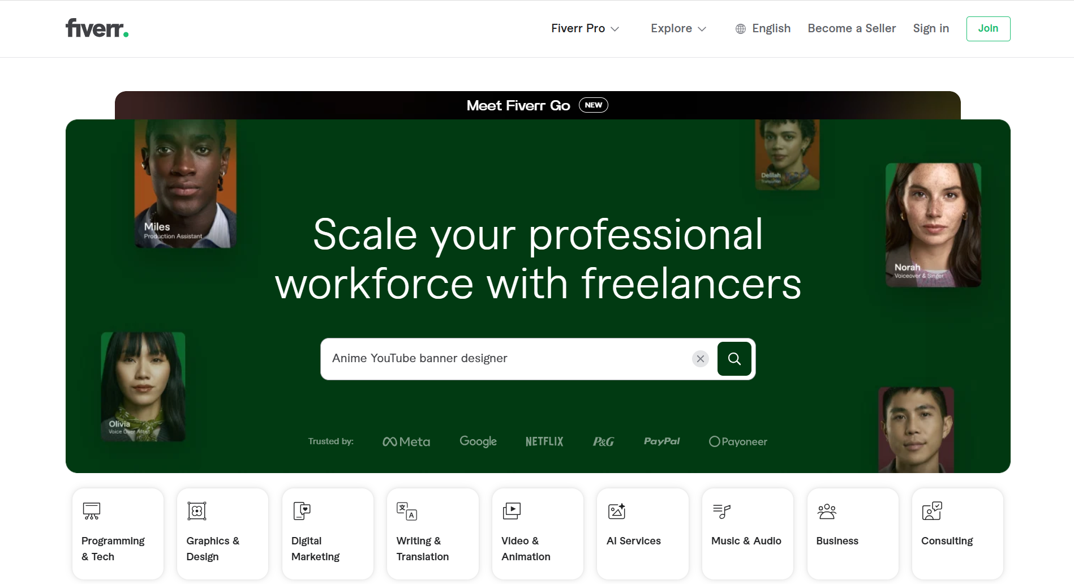
Task: Click the Join button
Action: (x=988, y=28)
